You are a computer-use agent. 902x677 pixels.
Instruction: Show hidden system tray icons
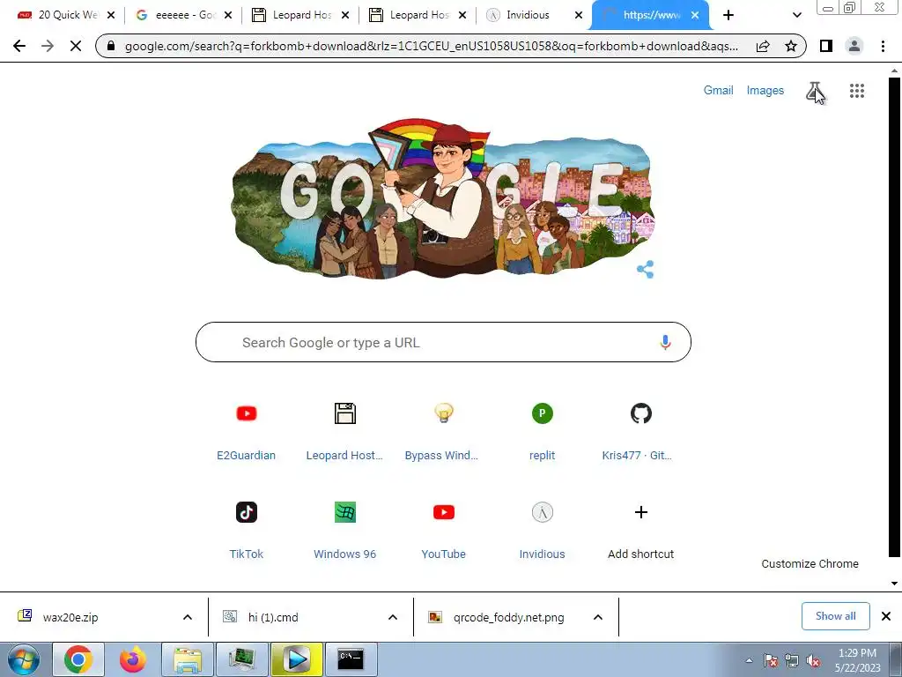pos(749,661)
